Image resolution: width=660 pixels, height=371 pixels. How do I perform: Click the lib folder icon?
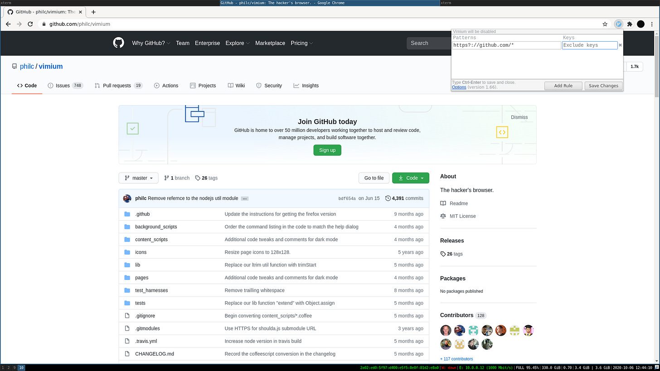coord(127,265)
